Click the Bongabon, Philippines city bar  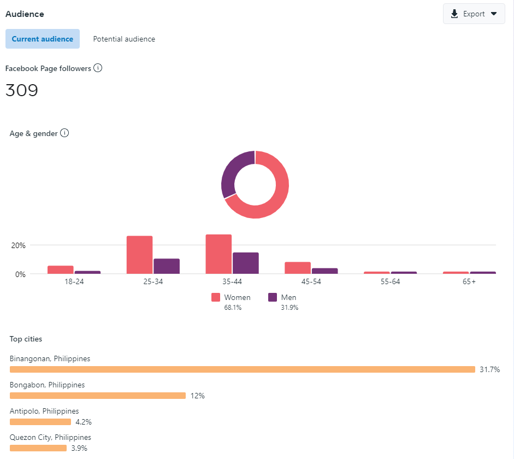pyautogui.click(x=98, y=396)
